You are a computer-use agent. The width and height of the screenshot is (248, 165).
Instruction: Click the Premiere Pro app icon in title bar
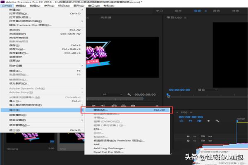point(3,2)
